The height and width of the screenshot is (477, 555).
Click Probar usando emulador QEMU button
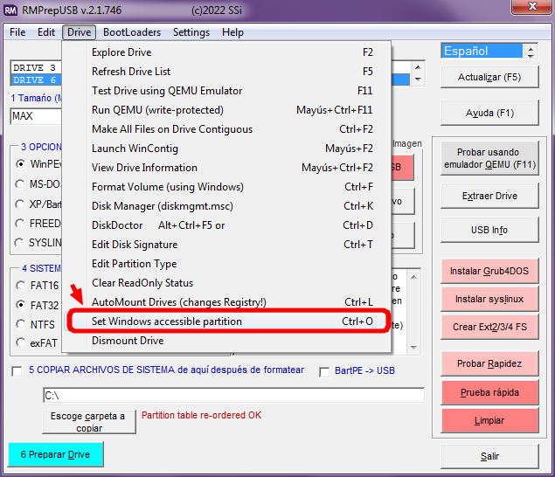point(489,158)
